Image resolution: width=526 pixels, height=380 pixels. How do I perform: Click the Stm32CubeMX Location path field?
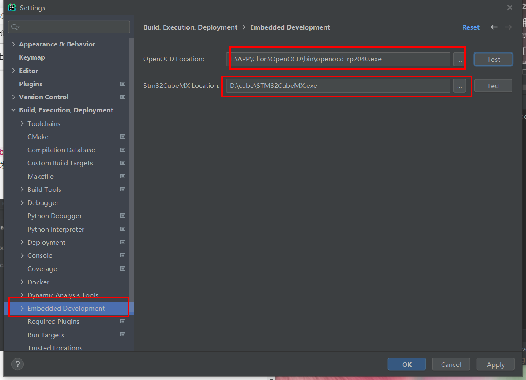point(338,86)
